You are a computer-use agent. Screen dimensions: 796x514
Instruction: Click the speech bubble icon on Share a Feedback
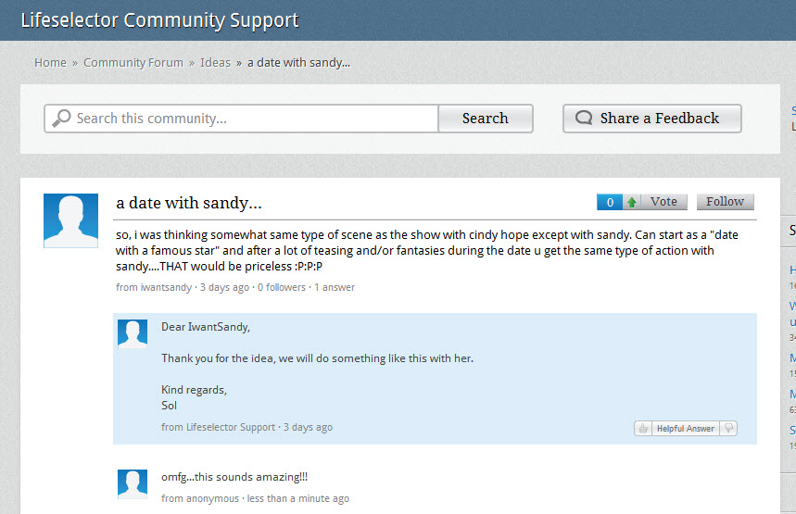584,118
